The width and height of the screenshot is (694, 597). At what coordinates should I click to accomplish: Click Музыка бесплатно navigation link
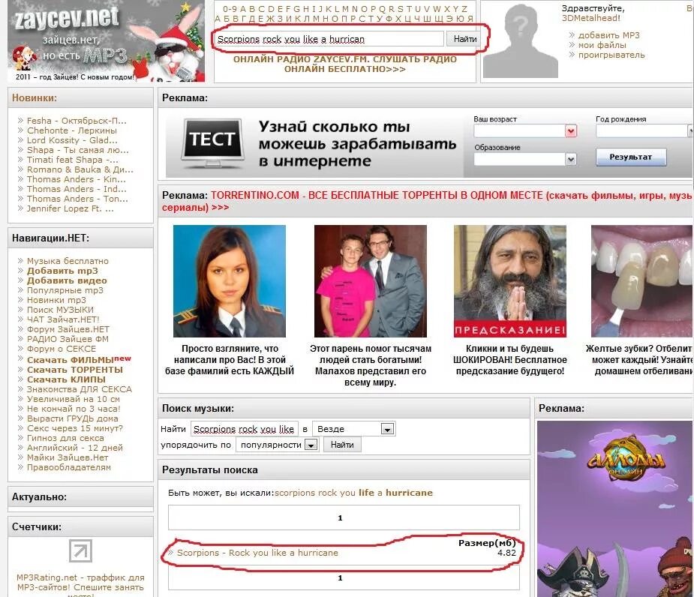pyautogui.click(x=68, y=261)
